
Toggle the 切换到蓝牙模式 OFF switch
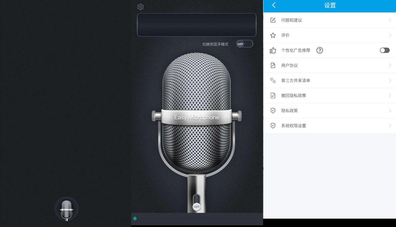245,44
